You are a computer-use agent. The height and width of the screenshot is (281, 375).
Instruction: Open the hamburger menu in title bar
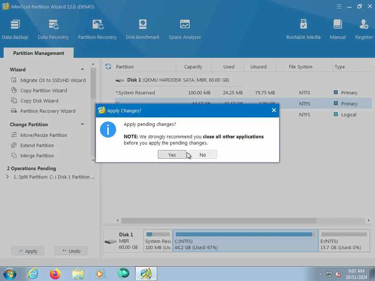click(339, 7)
